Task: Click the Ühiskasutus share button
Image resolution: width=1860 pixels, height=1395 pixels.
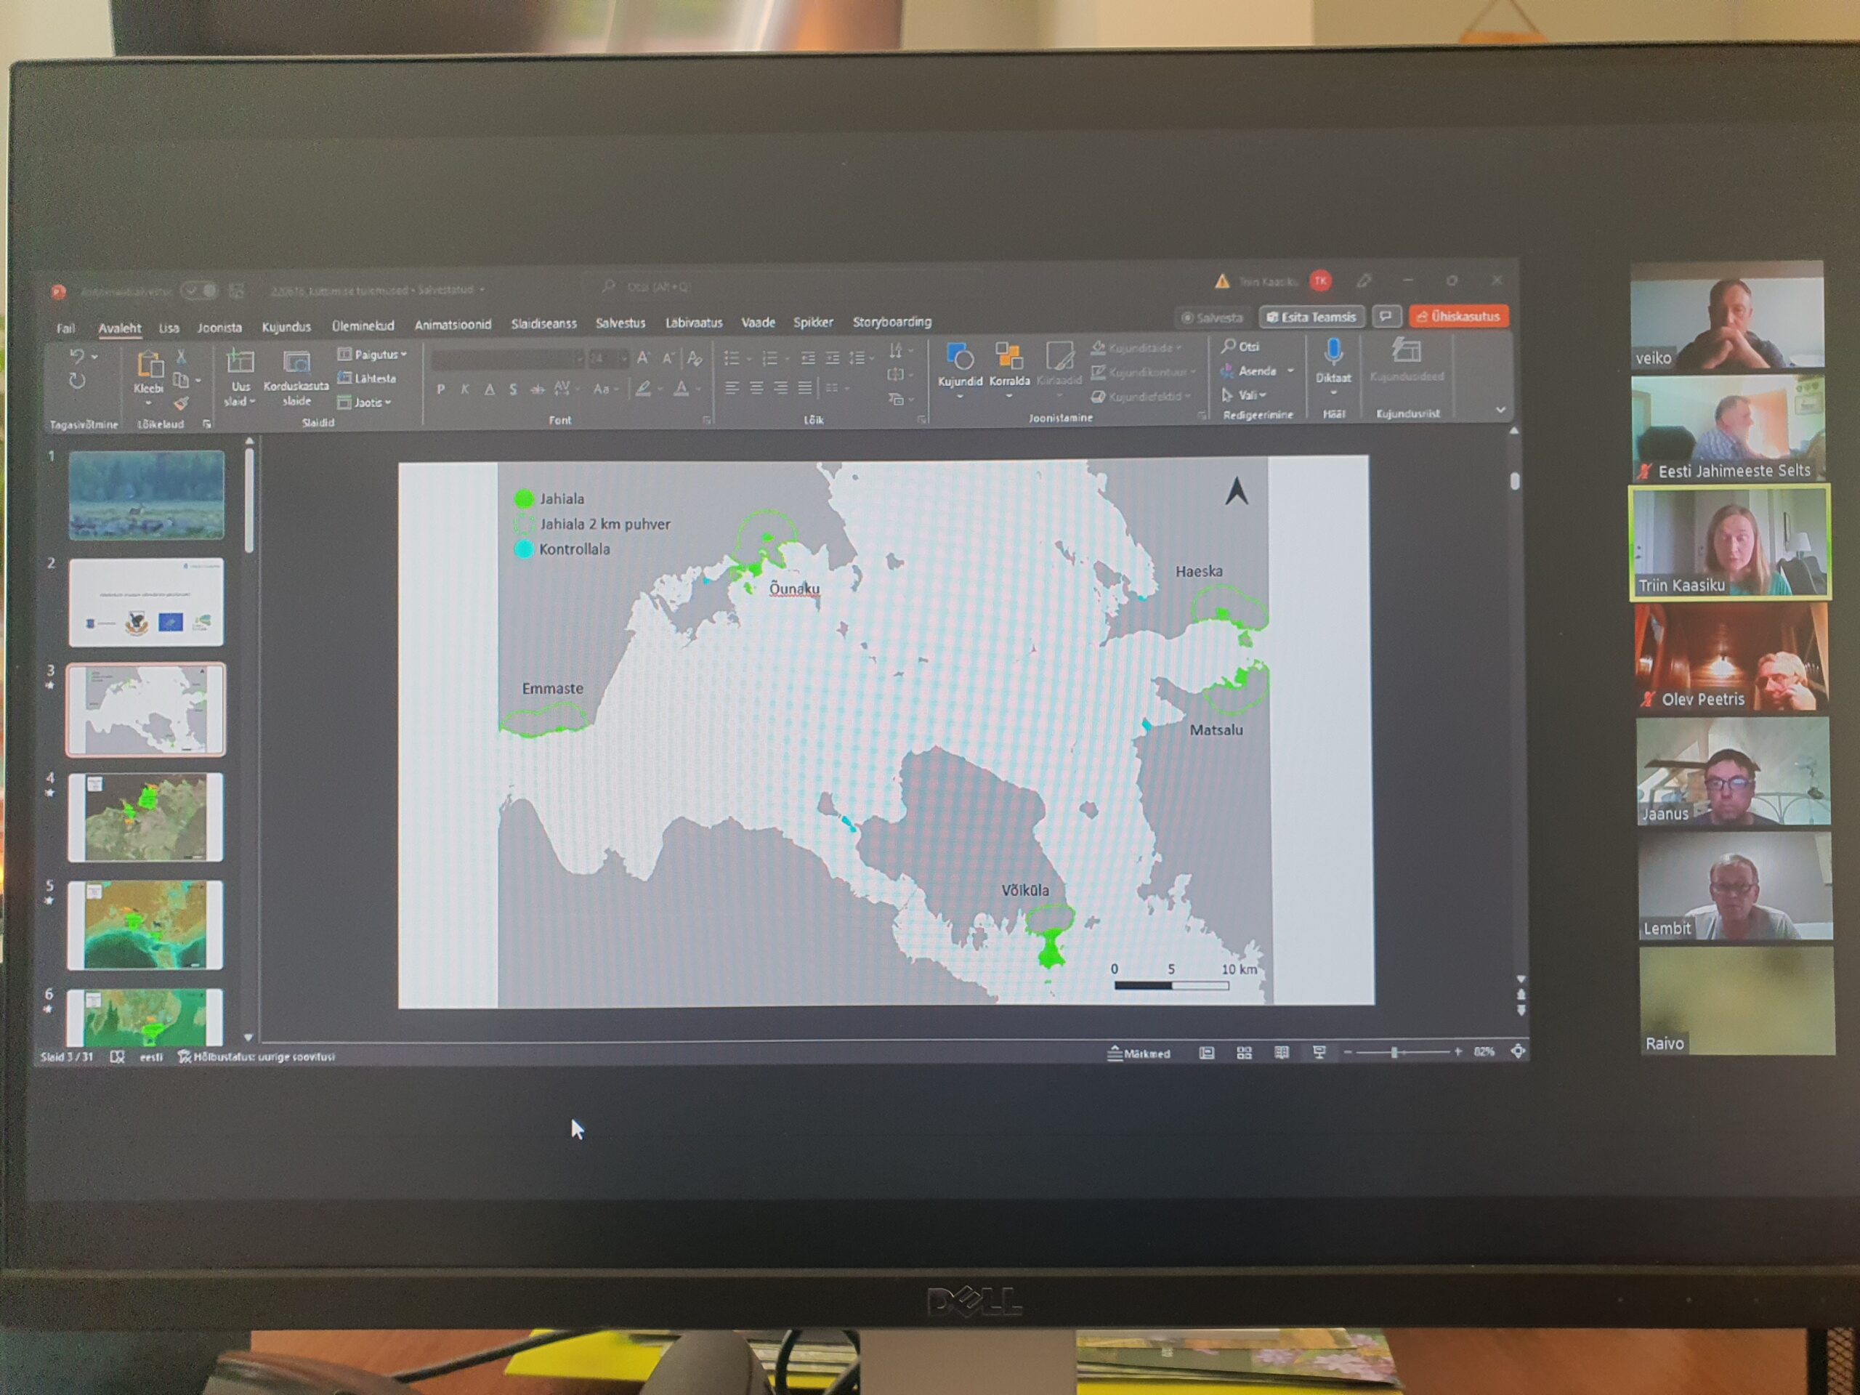Action: 1458,316
